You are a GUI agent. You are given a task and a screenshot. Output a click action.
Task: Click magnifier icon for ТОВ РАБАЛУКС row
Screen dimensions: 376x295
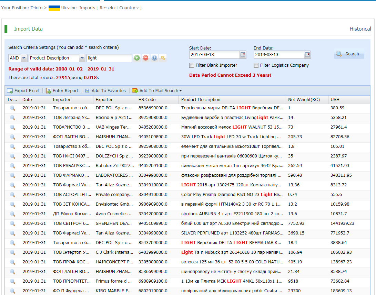point(12,166)
